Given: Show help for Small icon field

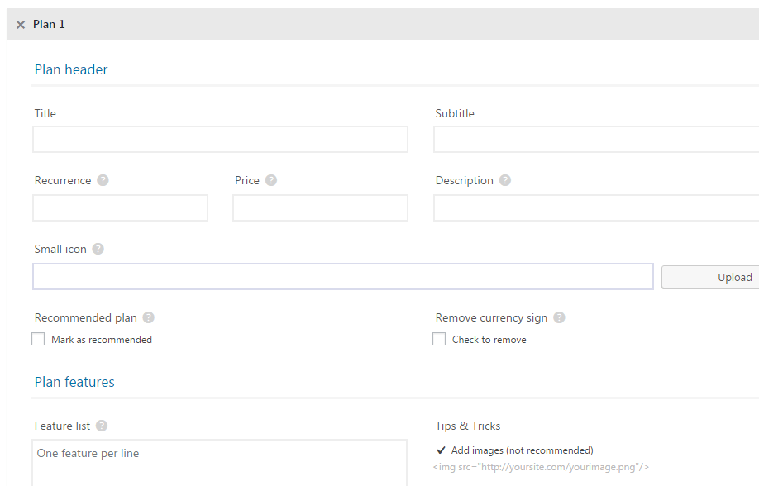Looking at the screenshot, I should coord(98,249).
